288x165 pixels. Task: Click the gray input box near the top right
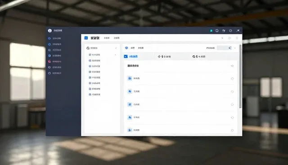[224, 48]
